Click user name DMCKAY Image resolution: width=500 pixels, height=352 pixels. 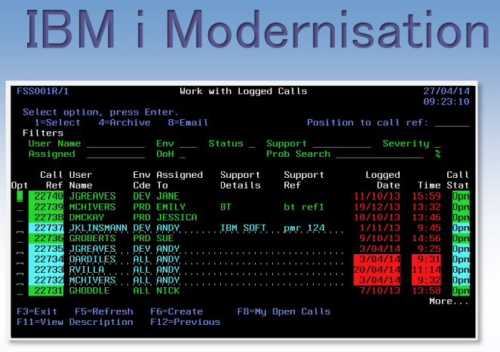(87, 217)
